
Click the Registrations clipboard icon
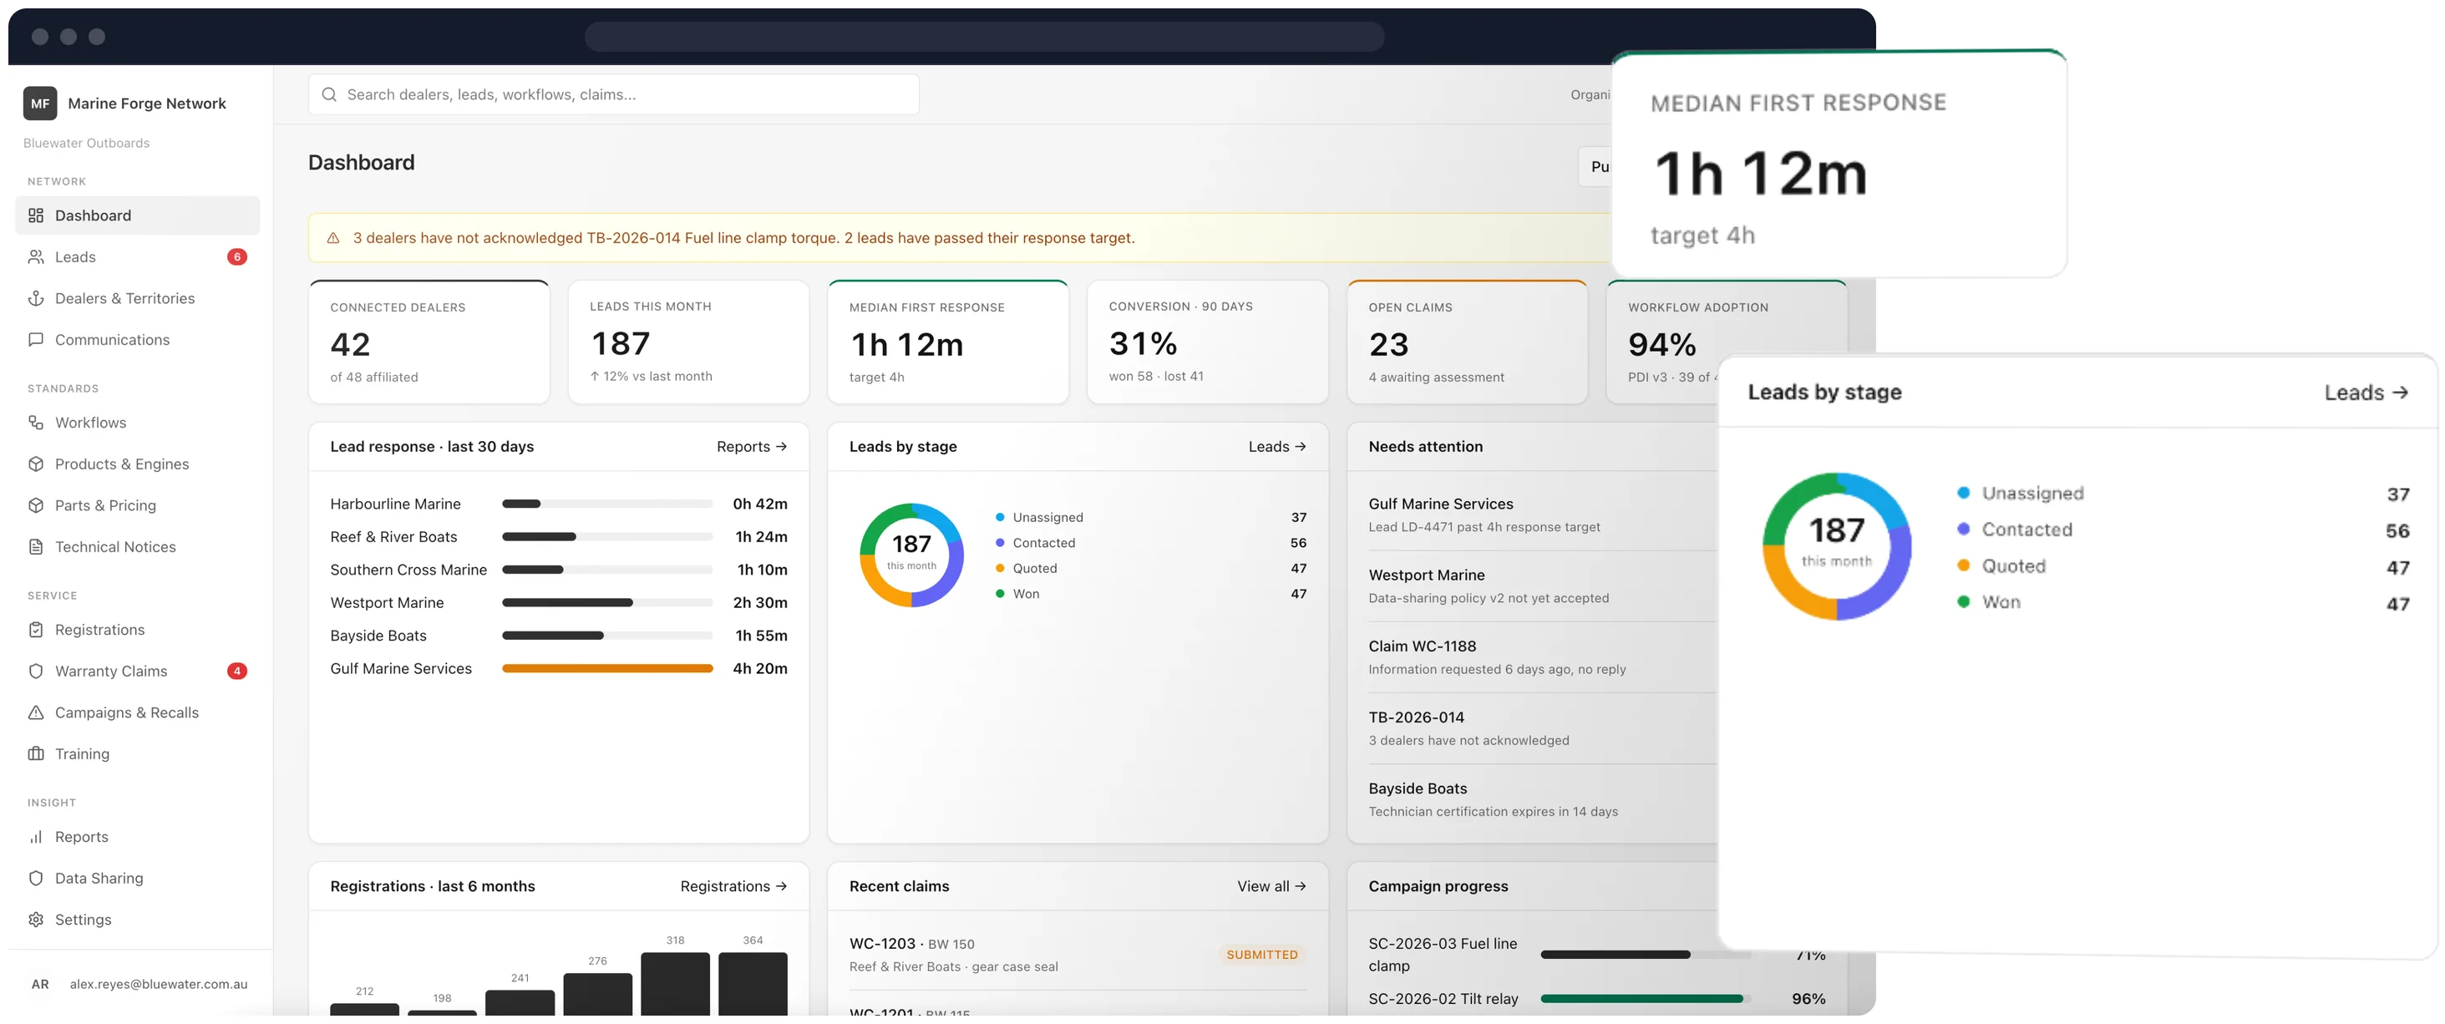[36, 629]
